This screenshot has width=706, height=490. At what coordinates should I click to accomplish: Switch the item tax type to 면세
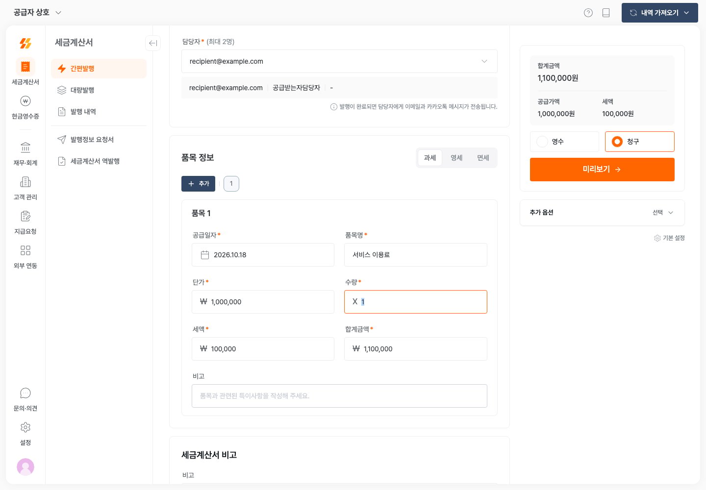point(483,158)
